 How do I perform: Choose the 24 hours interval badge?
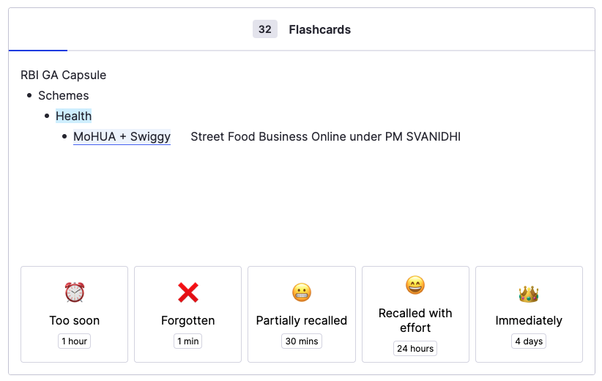tap(415, 349)
